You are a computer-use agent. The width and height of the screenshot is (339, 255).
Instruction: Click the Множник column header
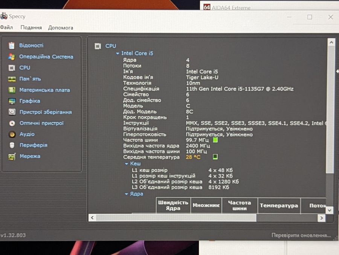(206, 205)
